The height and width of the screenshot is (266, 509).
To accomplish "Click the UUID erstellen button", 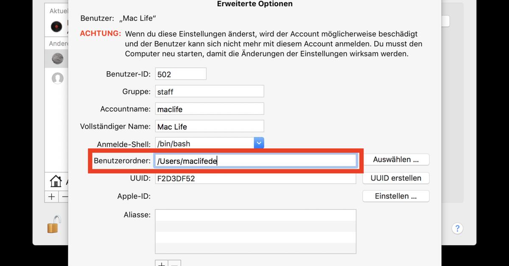I will point(395,178).
